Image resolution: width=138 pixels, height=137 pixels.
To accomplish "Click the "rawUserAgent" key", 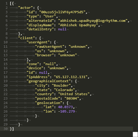I will 50,47.
